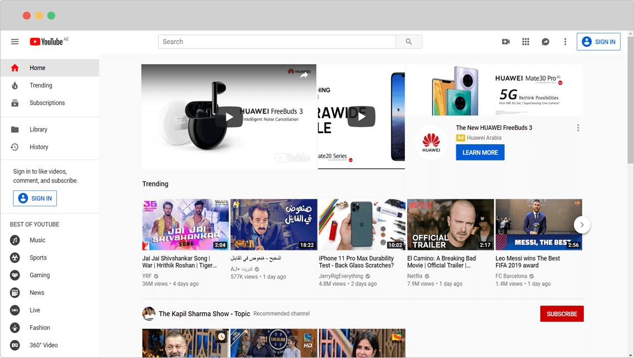Click The New HUAWEI FreeBuds 3 ad title
Viewport: 634px width, 358px height.
[494, 127]
